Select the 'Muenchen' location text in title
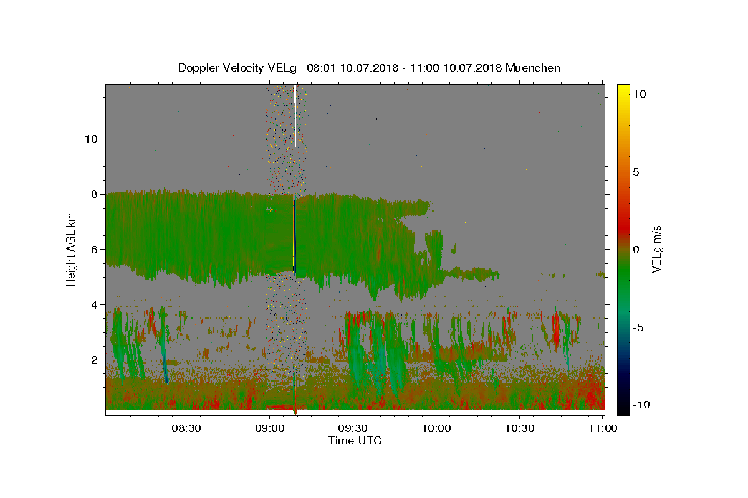748x498 pixels. tap(533, 68)
